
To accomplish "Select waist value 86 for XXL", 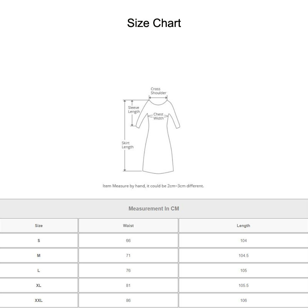I will (x=128, y=300).
